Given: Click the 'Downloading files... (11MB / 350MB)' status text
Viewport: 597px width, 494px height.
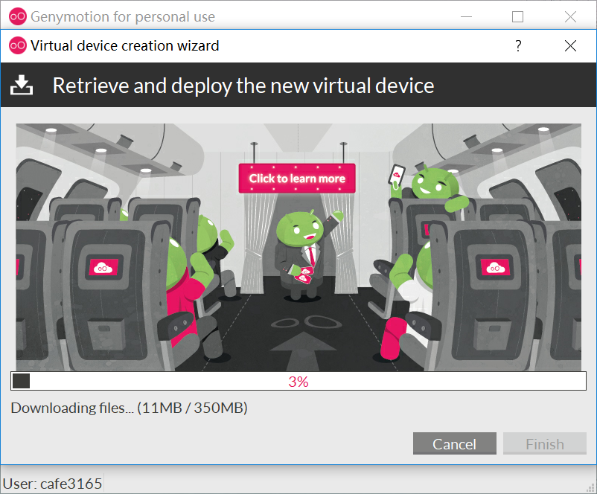Looking at the screenshot, I should coord(129,408).
